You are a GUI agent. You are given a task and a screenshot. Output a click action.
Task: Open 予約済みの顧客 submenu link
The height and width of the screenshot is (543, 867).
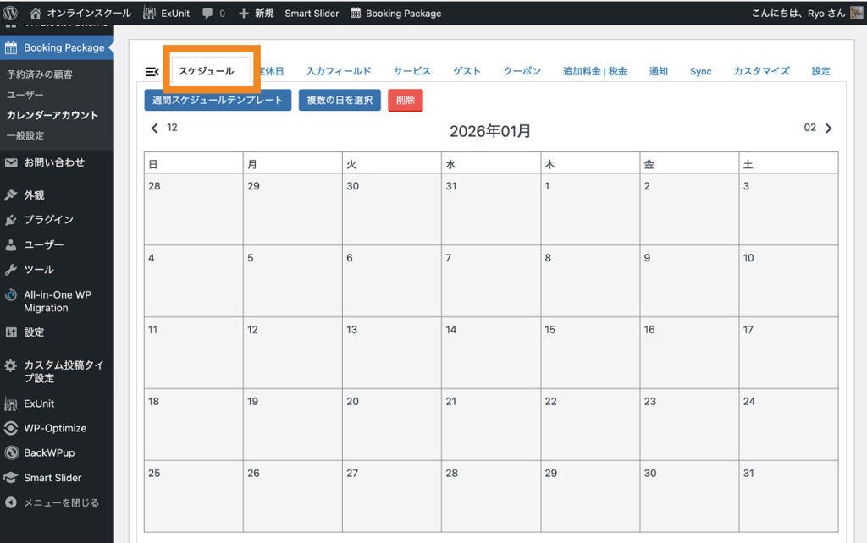[x=40, y=74]
